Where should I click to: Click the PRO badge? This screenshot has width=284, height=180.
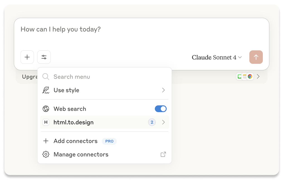click(x=109, y=141)
